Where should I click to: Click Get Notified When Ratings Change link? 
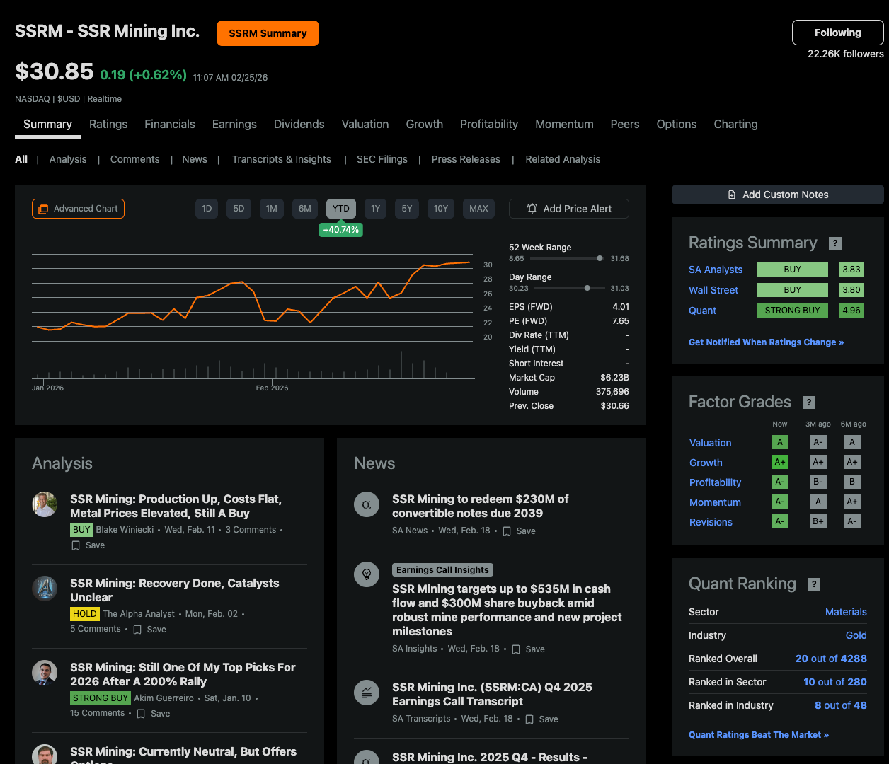pyautogui.click(x=766, y=342)
